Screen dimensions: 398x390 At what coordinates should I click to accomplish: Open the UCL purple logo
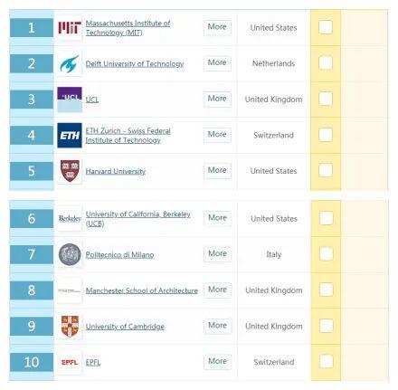70,100
